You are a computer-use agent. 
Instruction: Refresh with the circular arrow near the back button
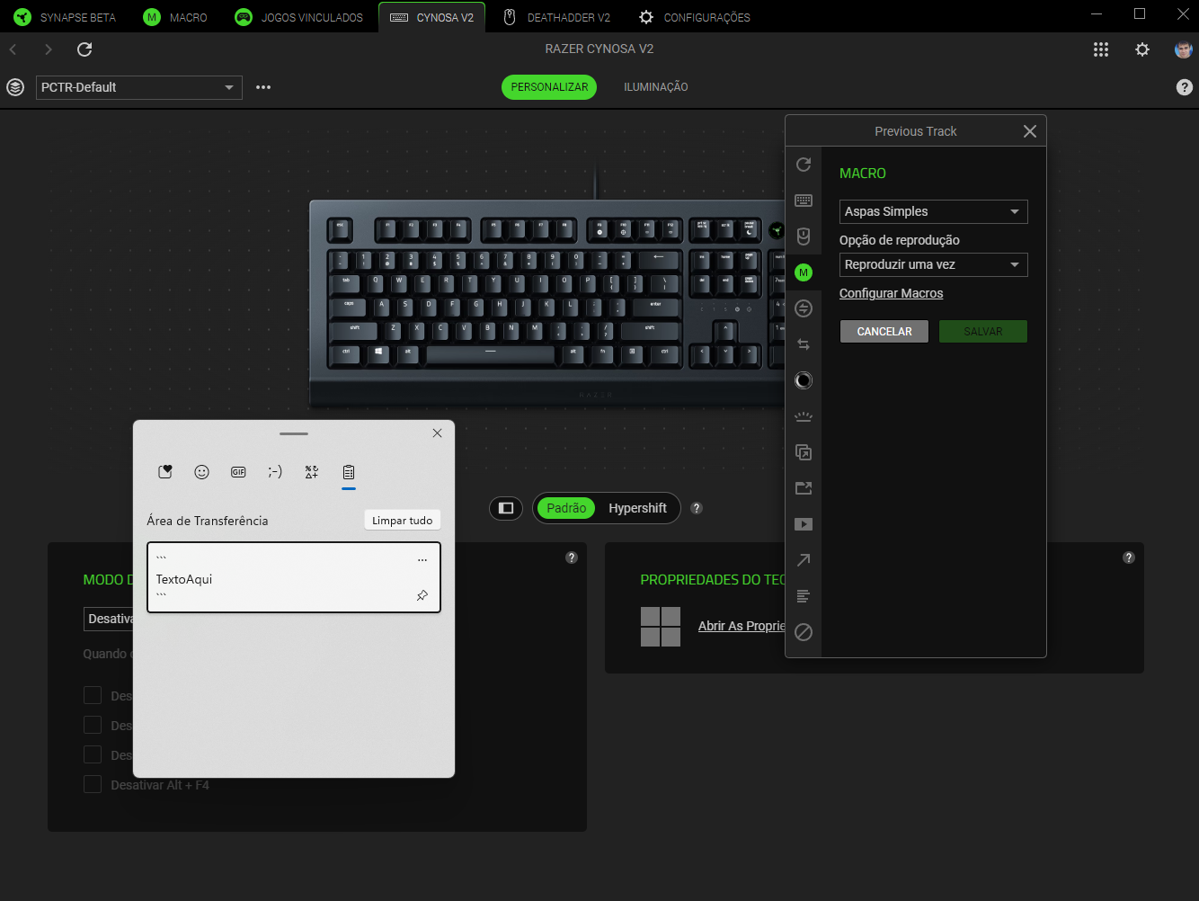(84, 49)
